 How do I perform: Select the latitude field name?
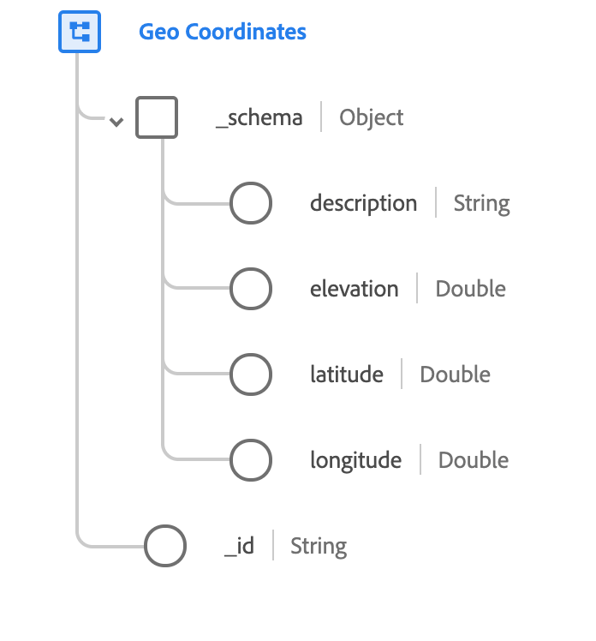pyautogui.click(x=346, y=374)
